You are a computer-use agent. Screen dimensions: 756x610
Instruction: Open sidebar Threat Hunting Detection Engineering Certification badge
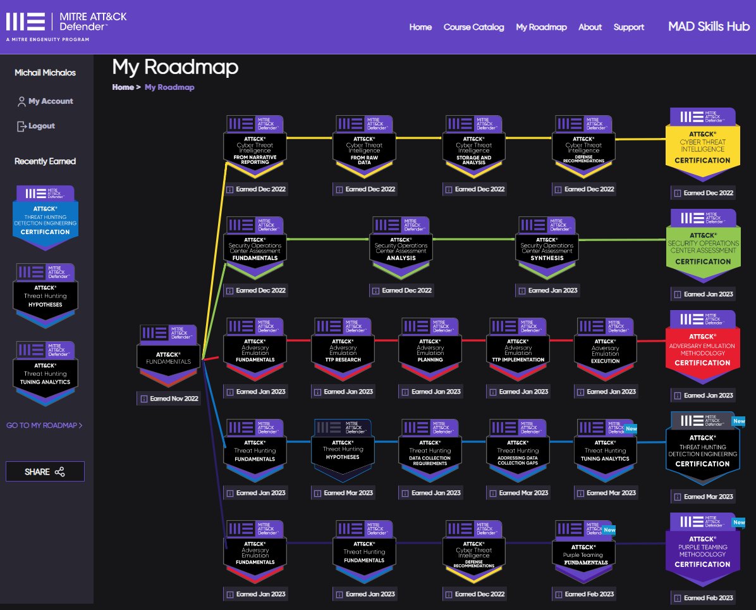click(46, 218)
